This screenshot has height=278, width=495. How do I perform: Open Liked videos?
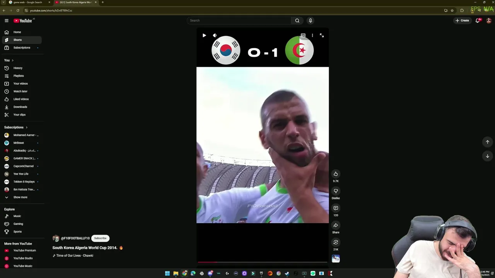(x=21, y=99)
